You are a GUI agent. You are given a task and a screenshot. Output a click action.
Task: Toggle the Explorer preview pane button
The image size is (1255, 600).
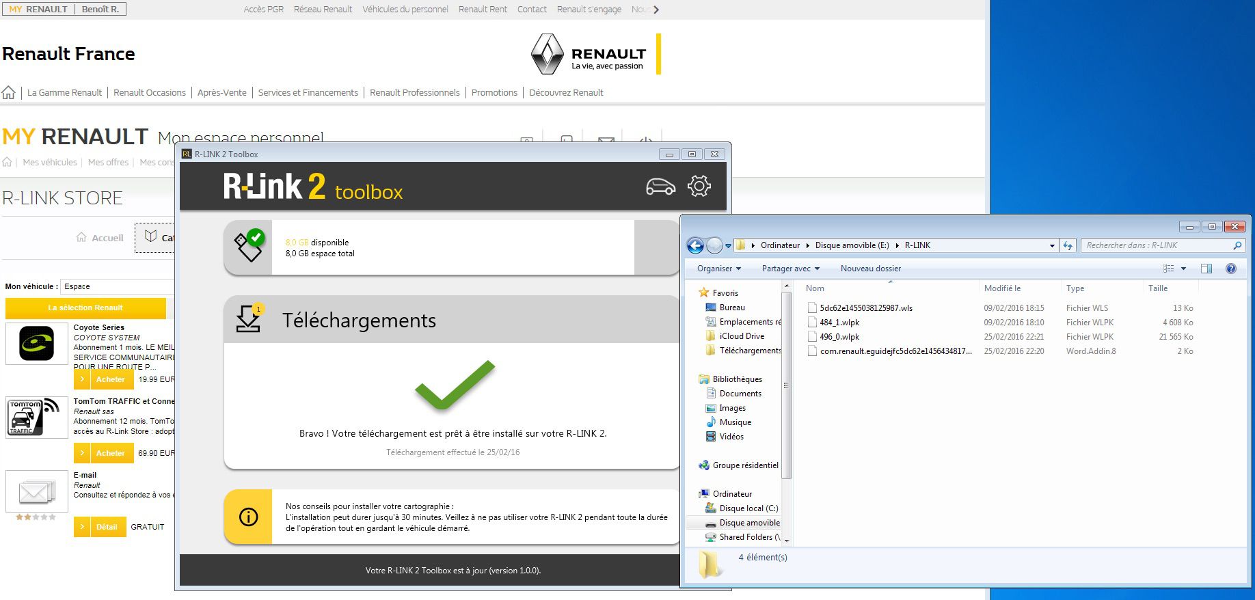1206,269
